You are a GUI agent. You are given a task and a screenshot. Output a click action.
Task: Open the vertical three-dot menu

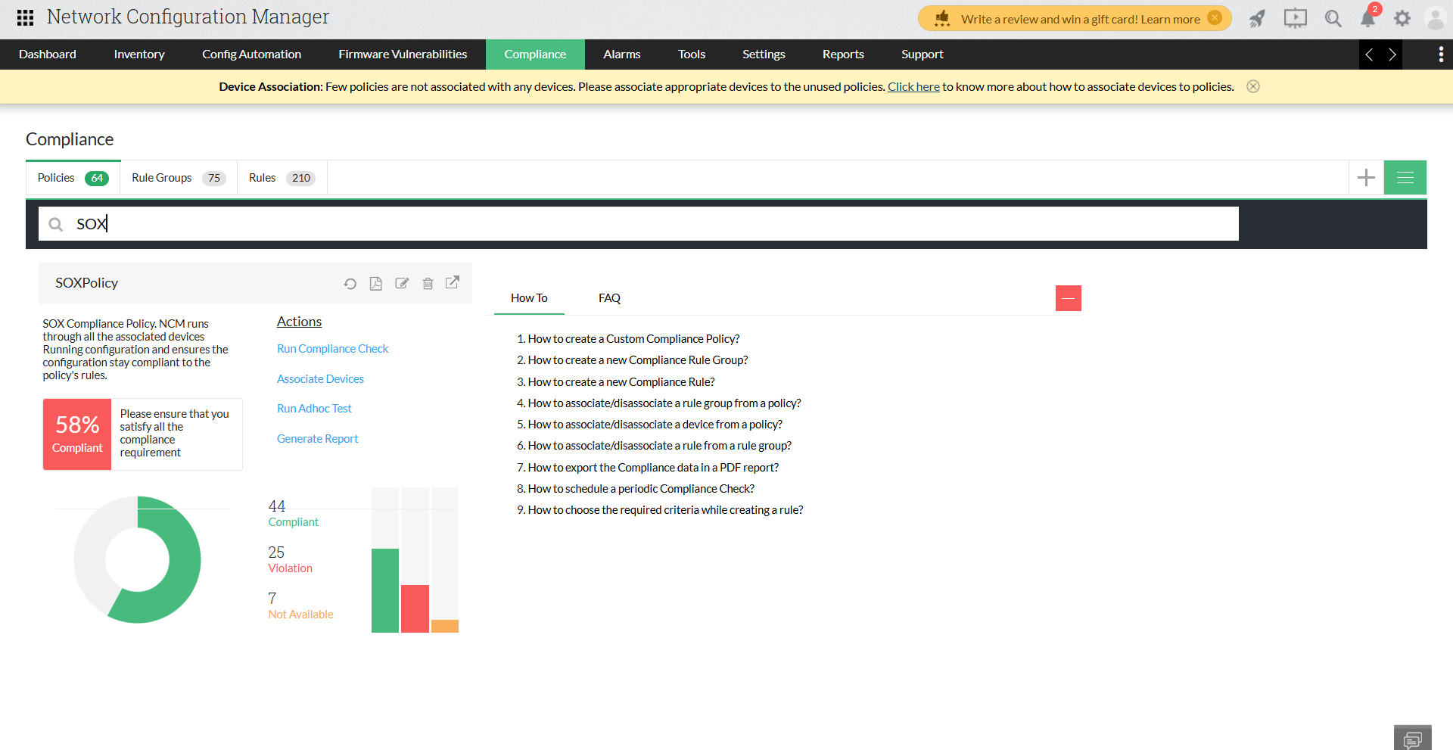tap(1440, 54)
